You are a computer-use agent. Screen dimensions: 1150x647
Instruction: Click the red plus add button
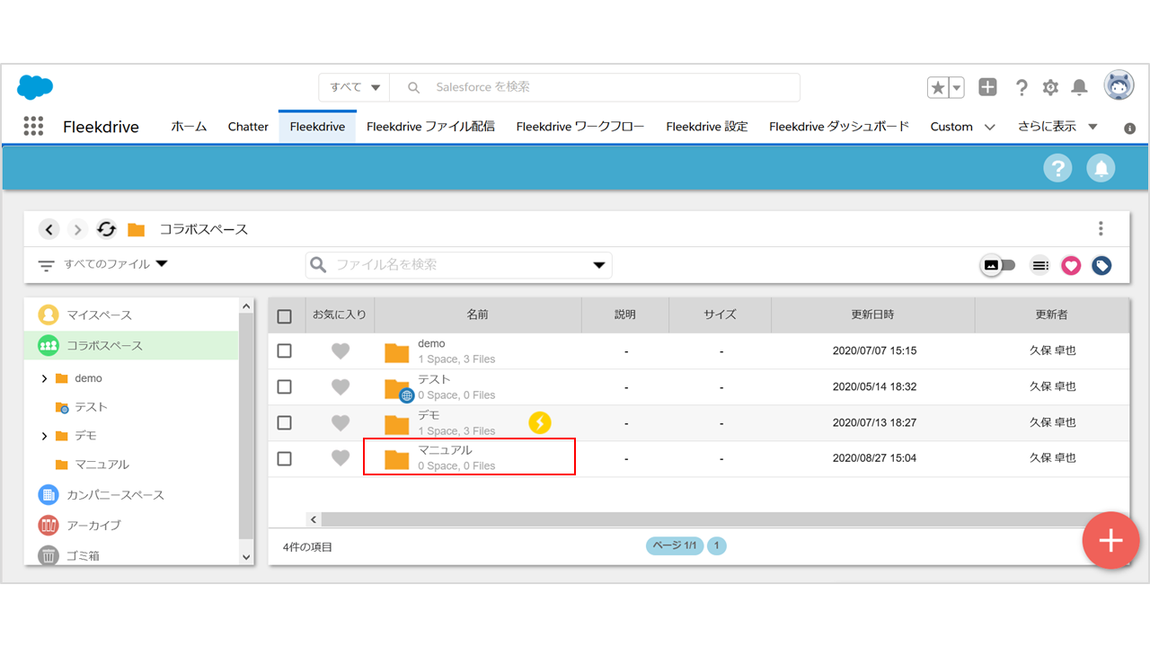coord(1111,540)
